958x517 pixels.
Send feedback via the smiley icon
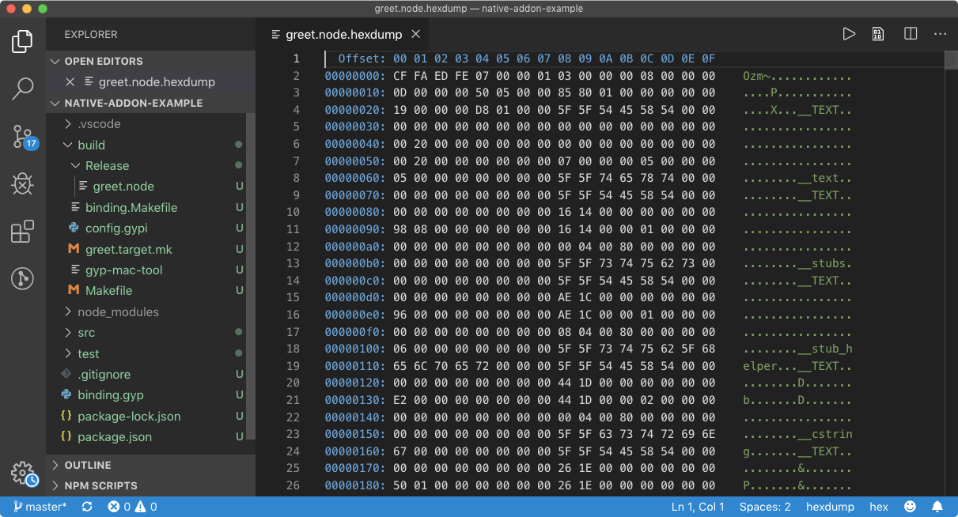pos(910,506)
